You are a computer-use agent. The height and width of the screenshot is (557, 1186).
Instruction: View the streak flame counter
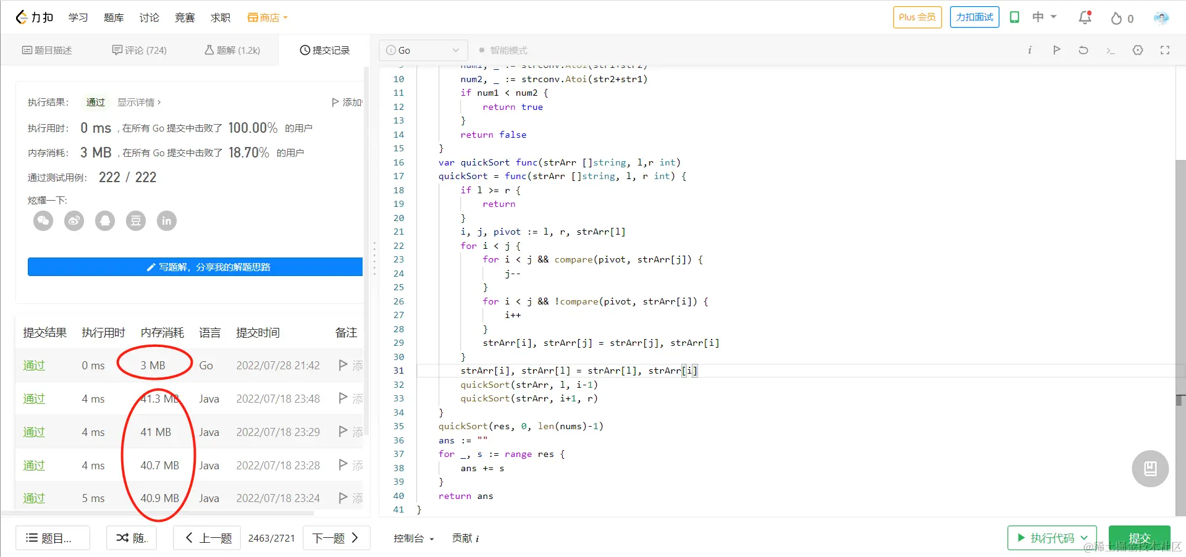pos(1122,18)
